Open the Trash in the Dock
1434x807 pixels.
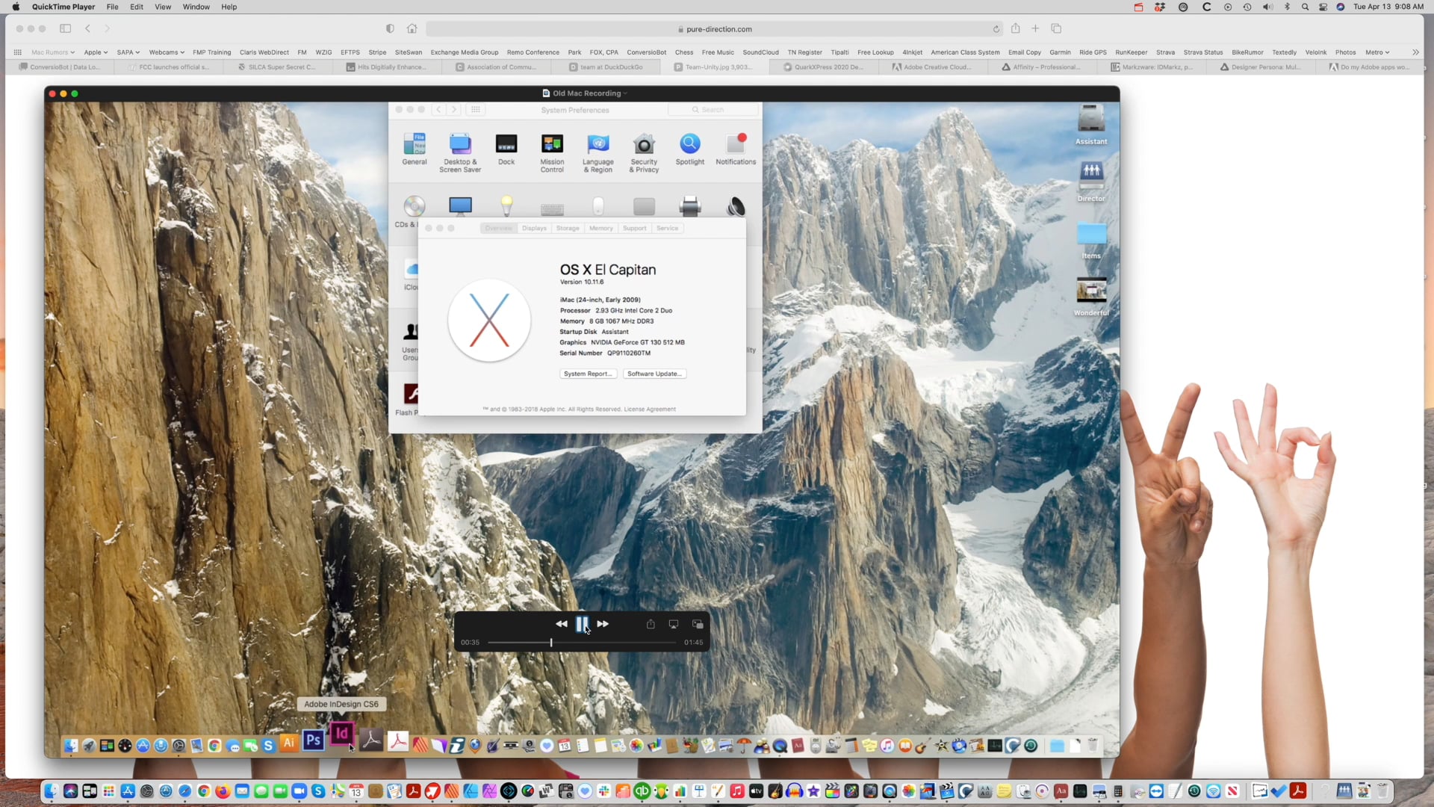tap(1382, 791)
